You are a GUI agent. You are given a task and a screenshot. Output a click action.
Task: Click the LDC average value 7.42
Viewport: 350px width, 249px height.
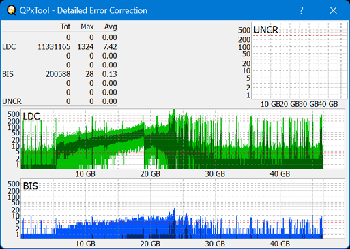[110, 47]
